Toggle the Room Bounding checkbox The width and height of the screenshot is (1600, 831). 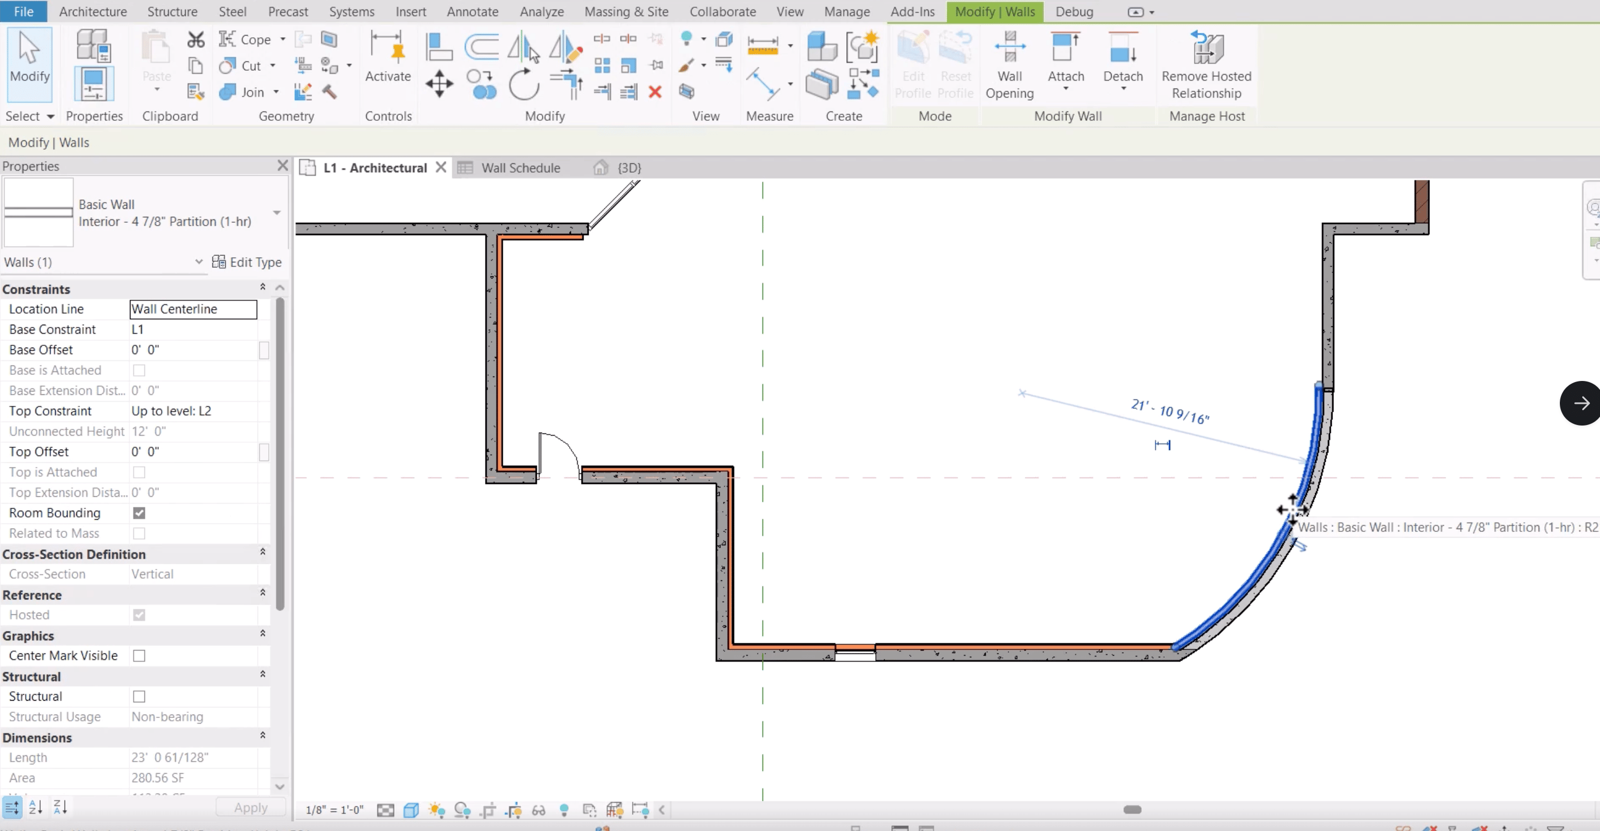click(x=139, y=513)
